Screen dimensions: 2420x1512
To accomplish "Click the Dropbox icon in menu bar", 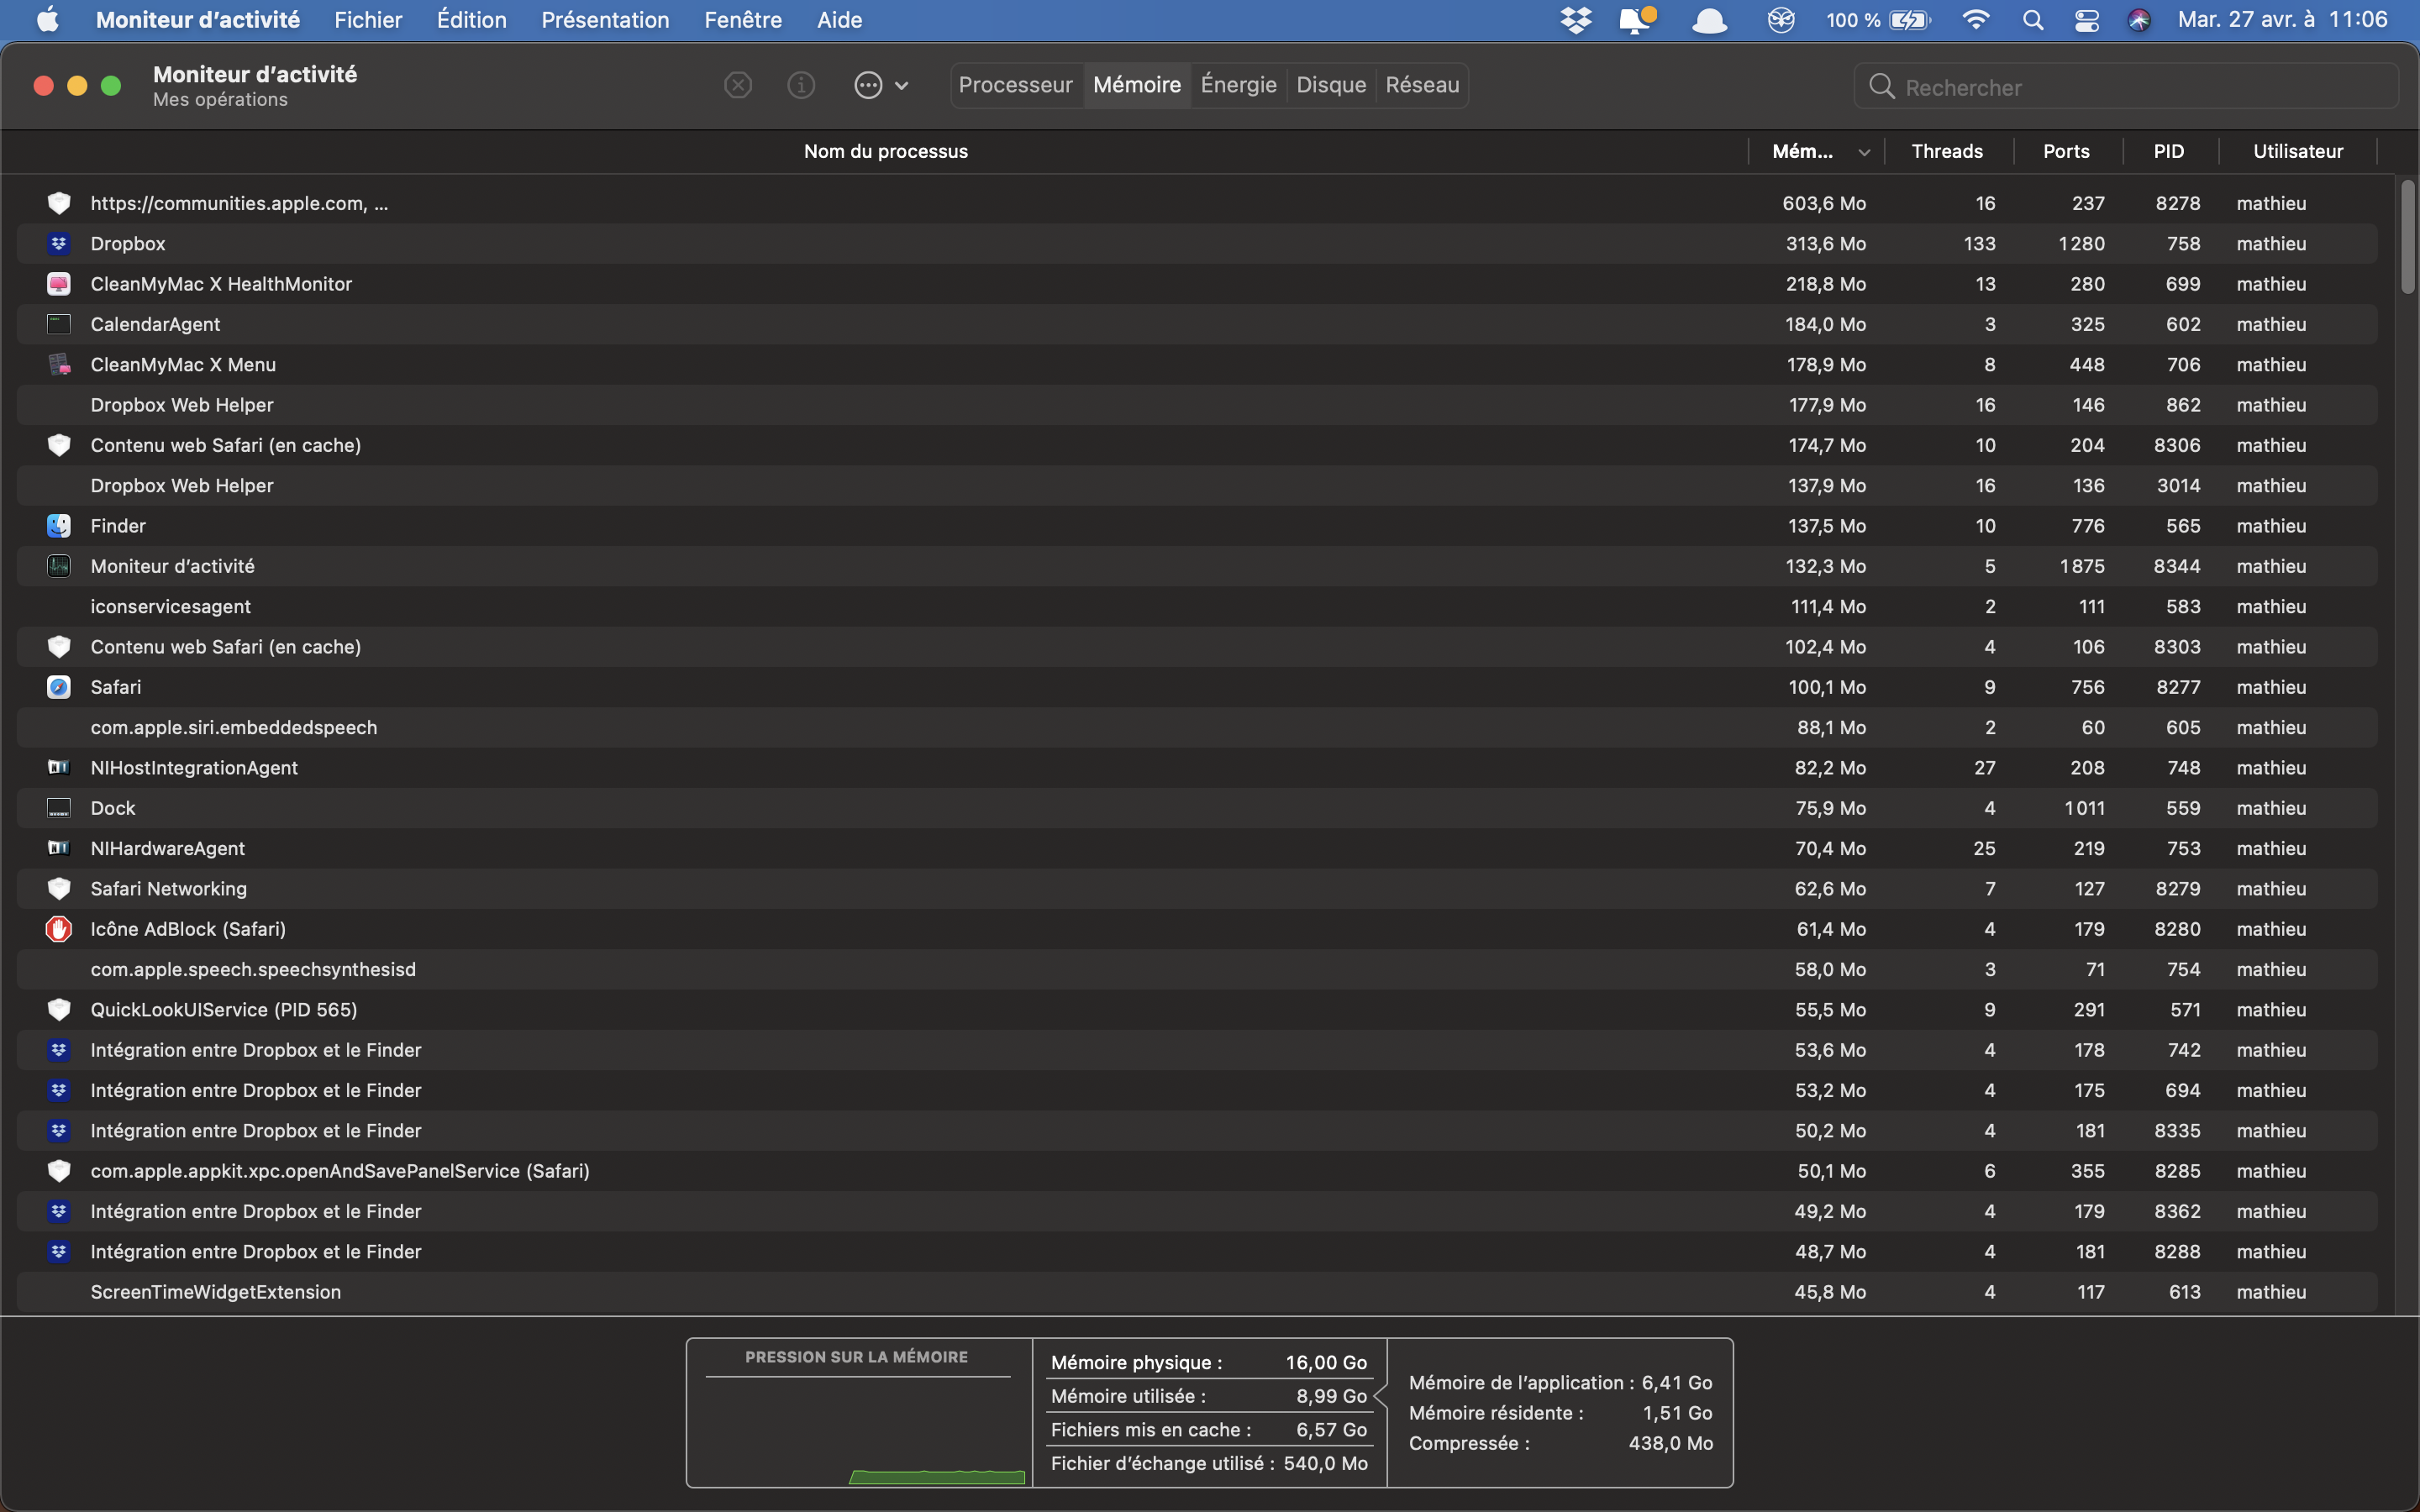I will tap(1576, 20).
